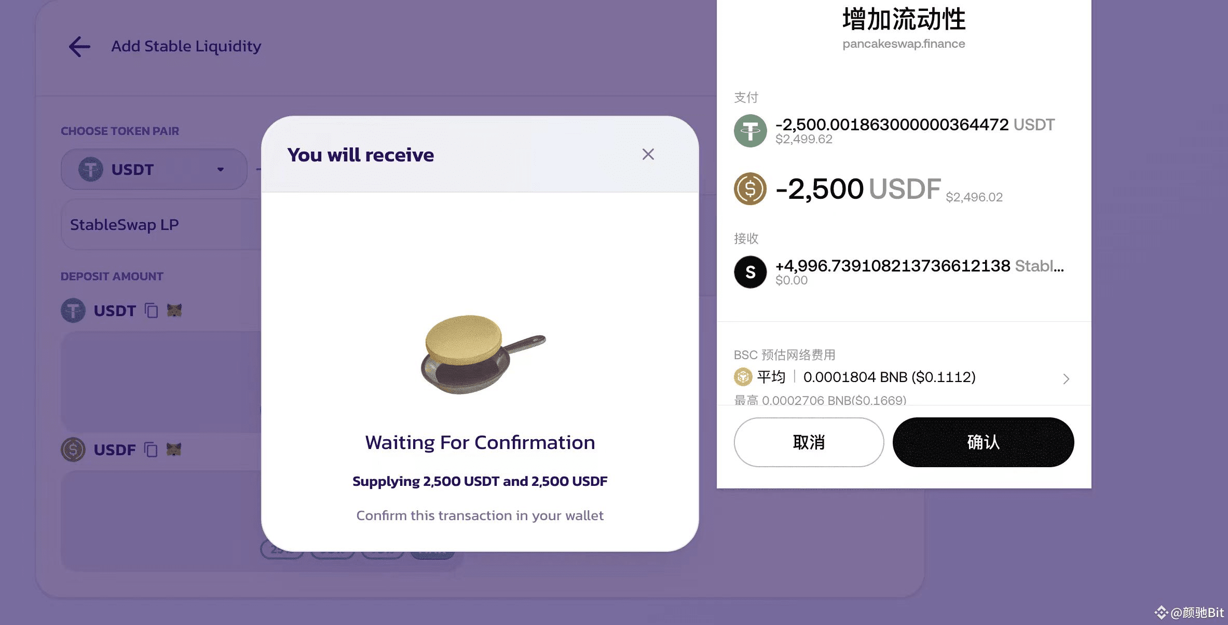Click the pancakeswap.finance site link
The image size is (1228, 625).
point(904,44)
